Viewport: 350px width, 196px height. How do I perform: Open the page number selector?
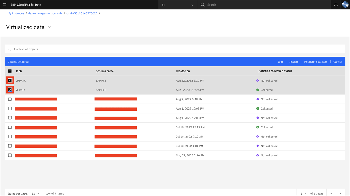(x=303, y=193)
